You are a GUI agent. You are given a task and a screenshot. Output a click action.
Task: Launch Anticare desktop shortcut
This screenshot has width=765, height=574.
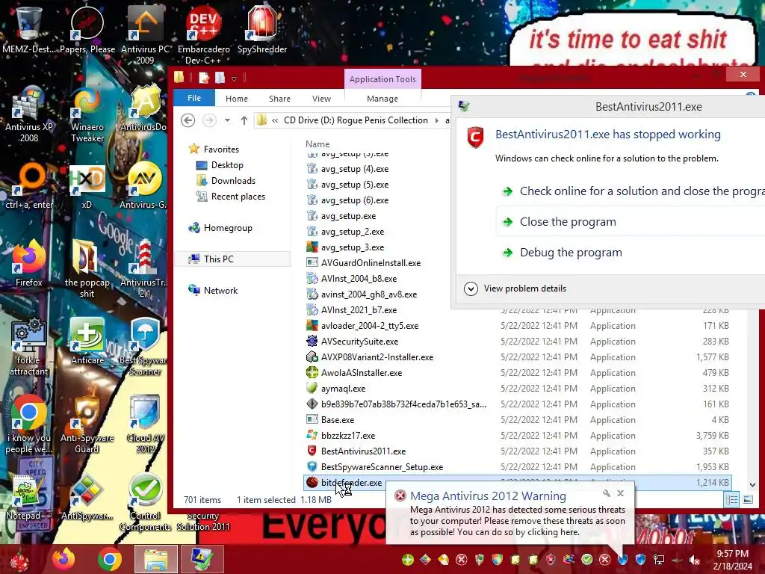click(87, 342)
